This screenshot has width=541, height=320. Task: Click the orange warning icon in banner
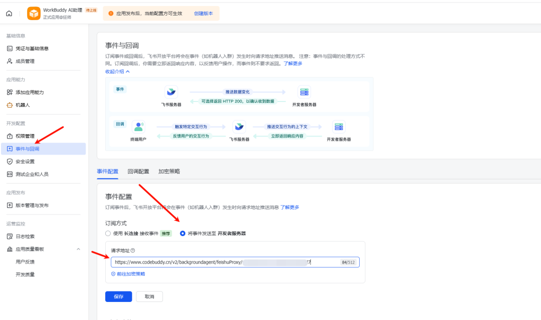click(x=111, y=13)
